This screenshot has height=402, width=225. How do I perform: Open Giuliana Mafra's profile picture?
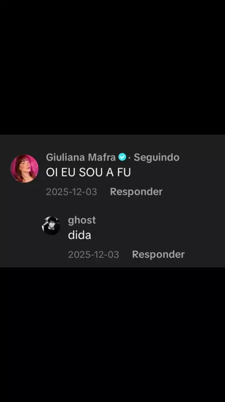coord(24,169)
